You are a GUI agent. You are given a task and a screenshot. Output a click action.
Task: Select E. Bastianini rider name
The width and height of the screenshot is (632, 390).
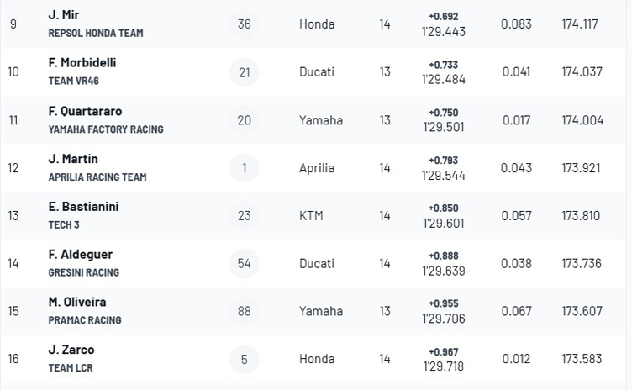[x=83, y=207]
